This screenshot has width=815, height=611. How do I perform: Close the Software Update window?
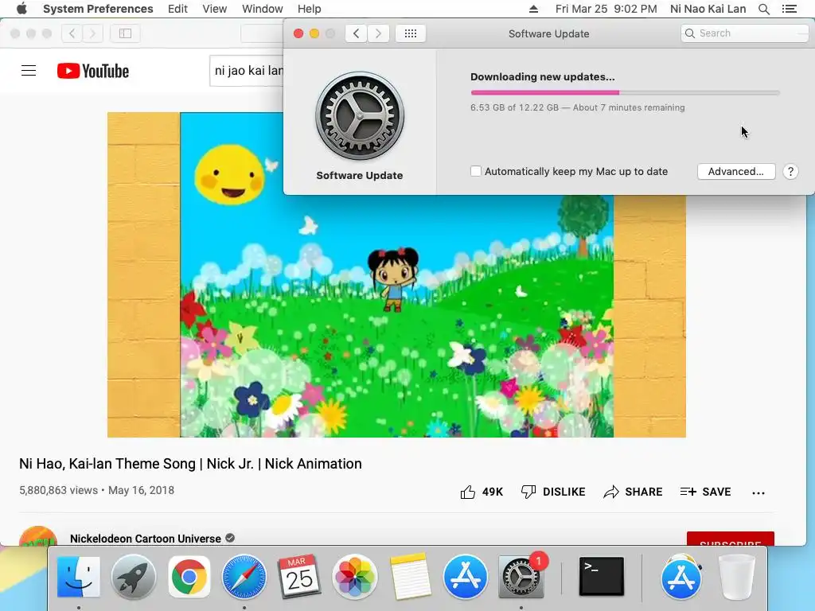[x=298, y=33]
